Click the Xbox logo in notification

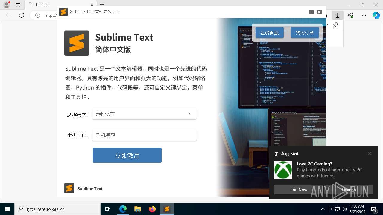tap(283, 170)
